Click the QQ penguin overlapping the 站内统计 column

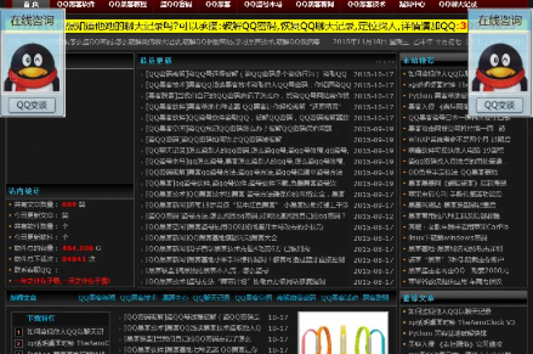(32, 67)
